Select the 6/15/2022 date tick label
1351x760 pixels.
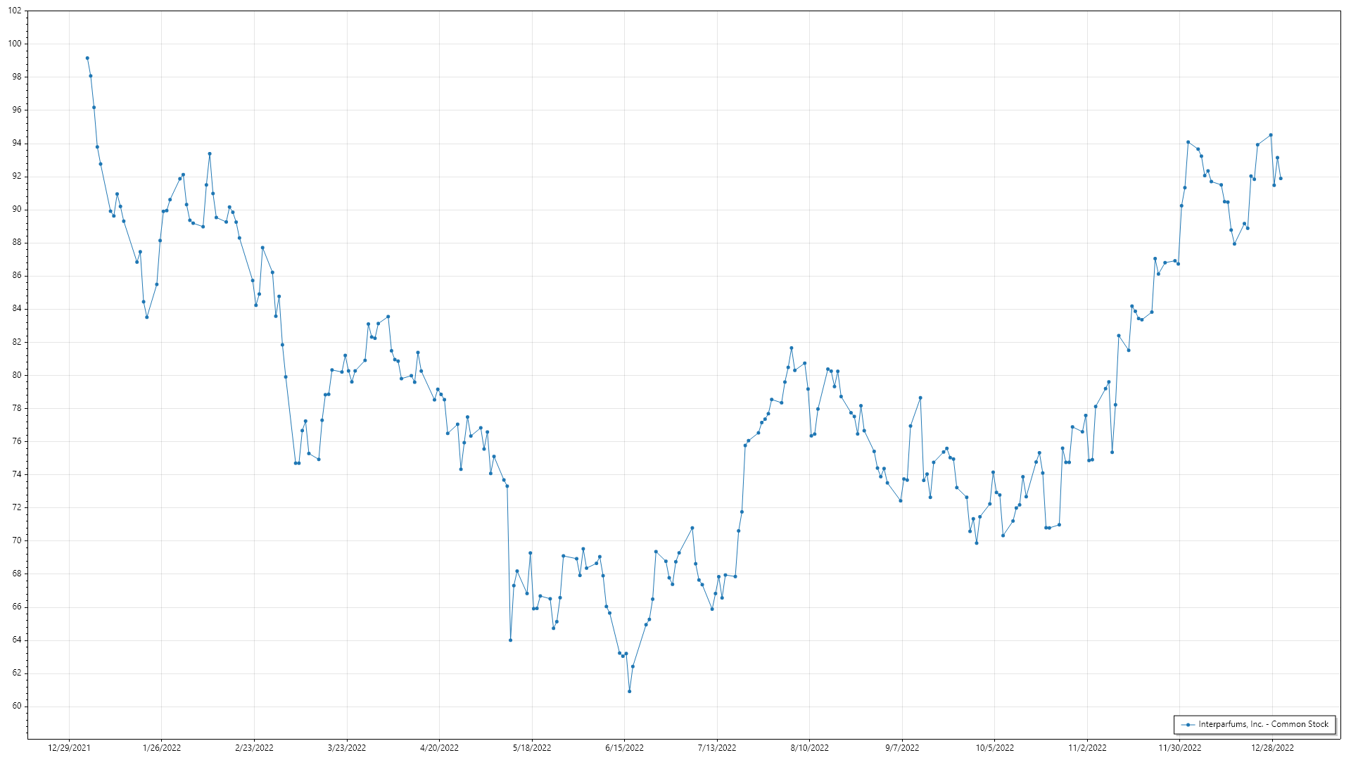(624, 748)
